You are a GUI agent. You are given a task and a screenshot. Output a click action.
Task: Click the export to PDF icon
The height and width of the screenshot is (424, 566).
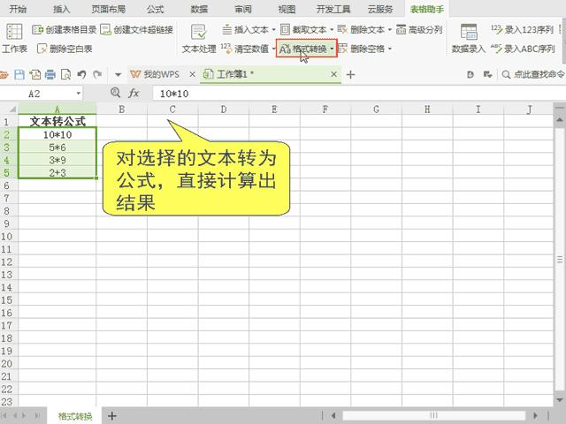[35, 74]
